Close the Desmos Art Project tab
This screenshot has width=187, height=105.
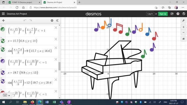[75, 2]
